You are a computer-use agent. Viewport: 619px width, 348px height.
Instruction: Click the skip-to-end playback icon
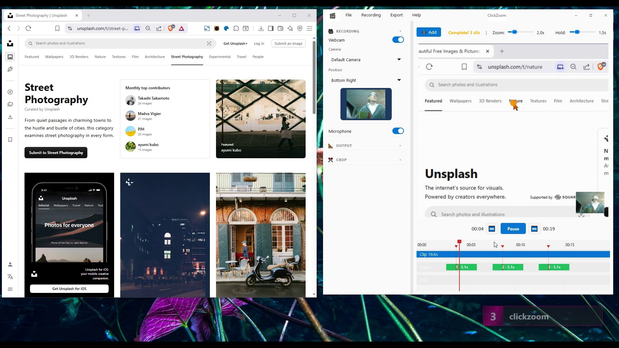pyautogui.click(x=534, y=229)
